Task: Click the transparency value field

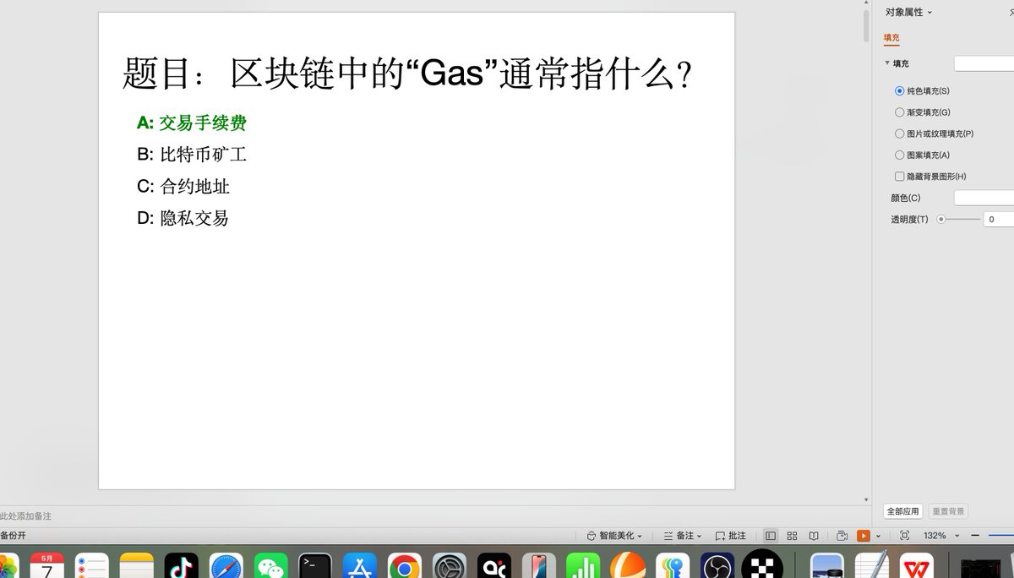Action: point(999,220)
